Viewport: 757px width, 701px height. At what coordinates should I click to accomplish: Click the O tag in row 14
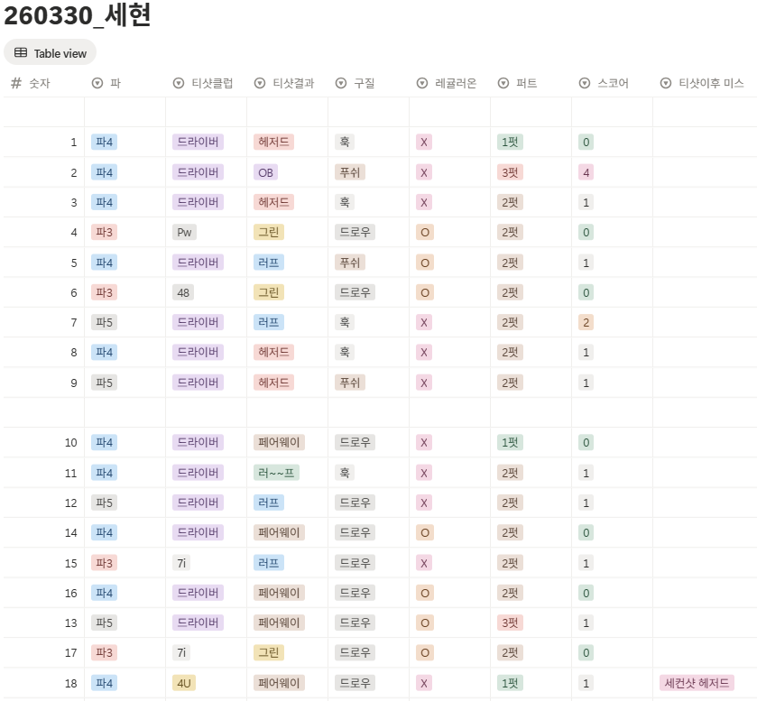point(425,532)
